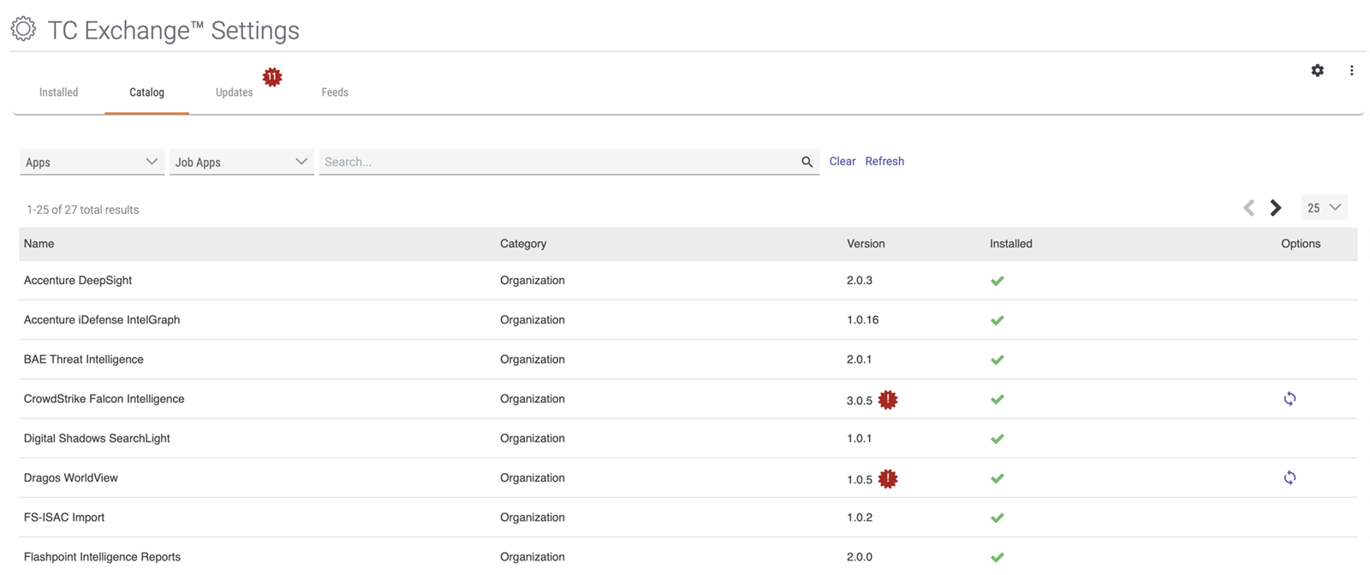Click the 1-25 of 27 total results text

pos(82,210)
